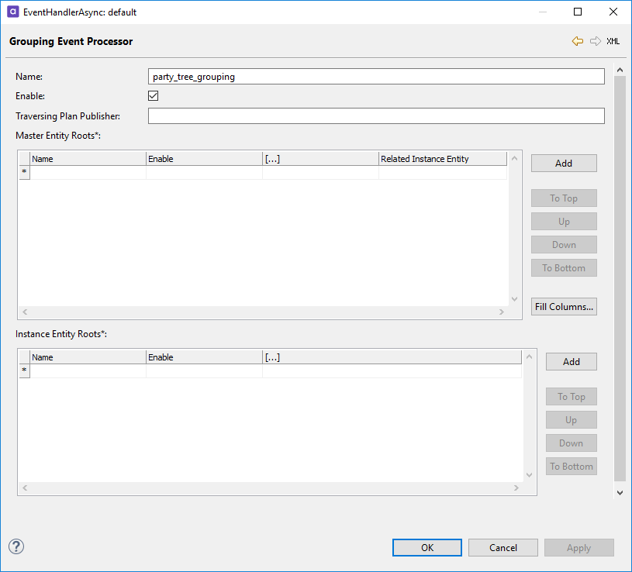The image size is (632, 572).
Task: Click the EventHandlerAsync app icon in title bar
Action: click(13, 12)
